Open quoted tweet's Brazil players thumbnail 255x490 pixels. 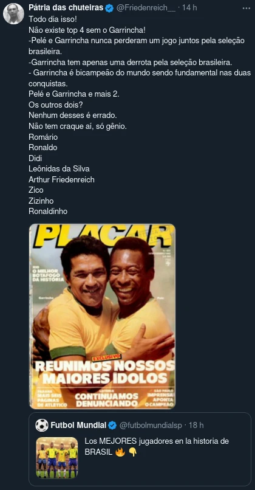click(x=57, y=458)
